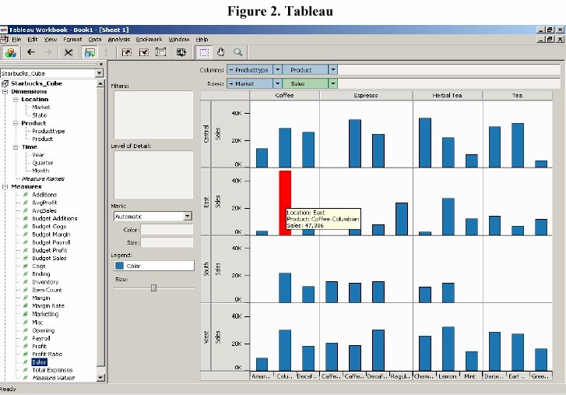Click the red Colombian bar in East
566x395 pixels.
(x=285, y=203)
